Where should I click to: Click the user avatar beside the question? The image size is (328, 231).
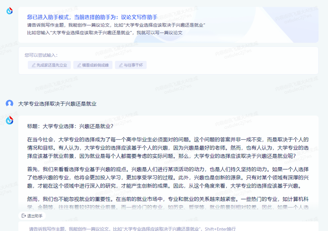pyautogui.click(x=10, y=104)
